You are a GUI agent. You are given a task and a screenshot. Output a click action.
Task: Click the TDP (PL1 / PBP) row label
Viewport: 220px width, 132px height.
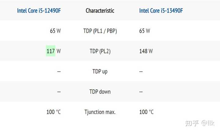click(x=100, y=31)
